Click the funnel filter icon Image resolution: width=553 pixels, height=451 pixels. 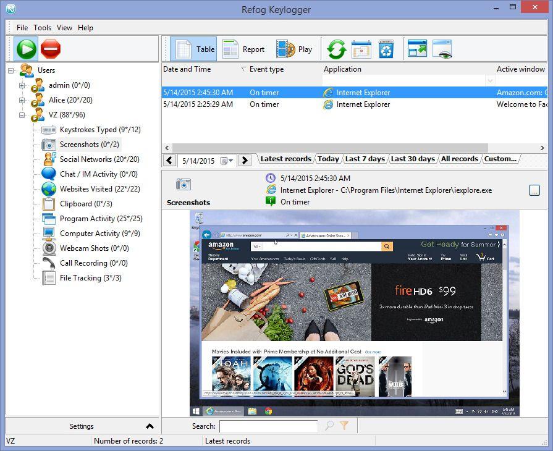pyautogui.click(x=345, y=426)
